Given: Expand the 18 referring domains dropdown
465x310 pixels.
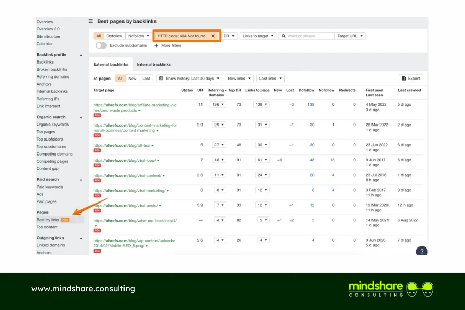Looking at the screenshot, I should [x=219, y=160].
